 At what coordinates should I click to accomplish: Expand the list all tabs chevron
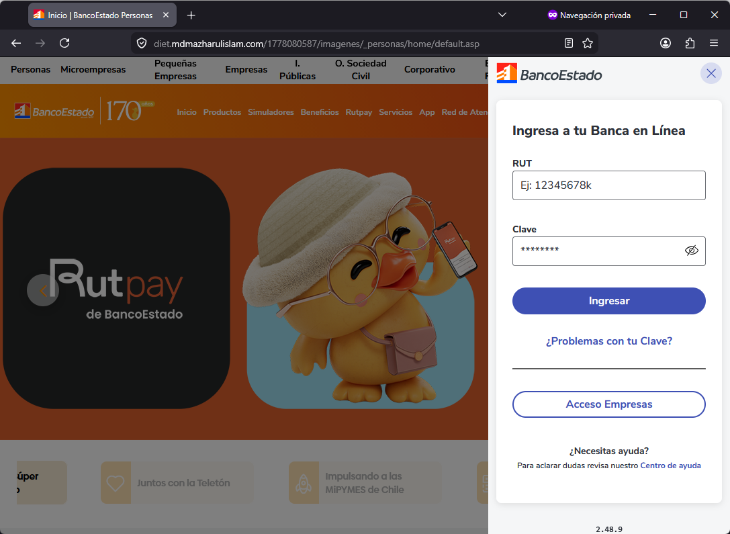point(502,15)
